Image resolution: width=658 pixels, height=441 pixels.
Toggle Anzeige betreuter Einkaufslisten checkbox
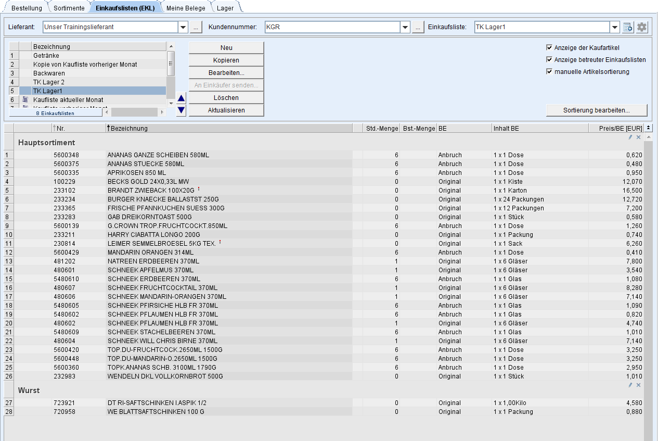click(x=549, y=59)
